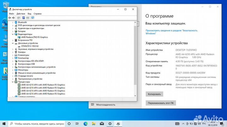Click the Back arrow in Device Manager toolbar
Viewport: 227px width, 127px height.
10,18
